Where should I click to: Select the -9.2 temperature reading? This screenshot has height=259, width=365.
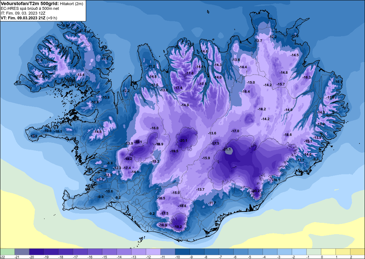tap(151, 214)
